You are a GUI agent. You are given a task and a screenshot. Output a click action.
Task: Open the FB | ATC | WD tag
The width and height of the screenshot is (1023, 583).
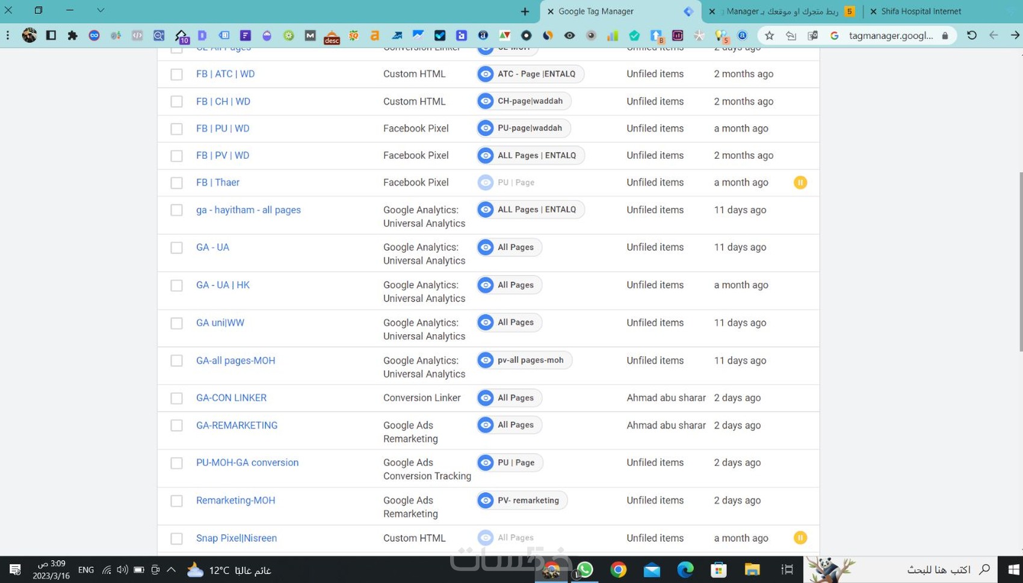pyautogui.click(x=225, y=74)
